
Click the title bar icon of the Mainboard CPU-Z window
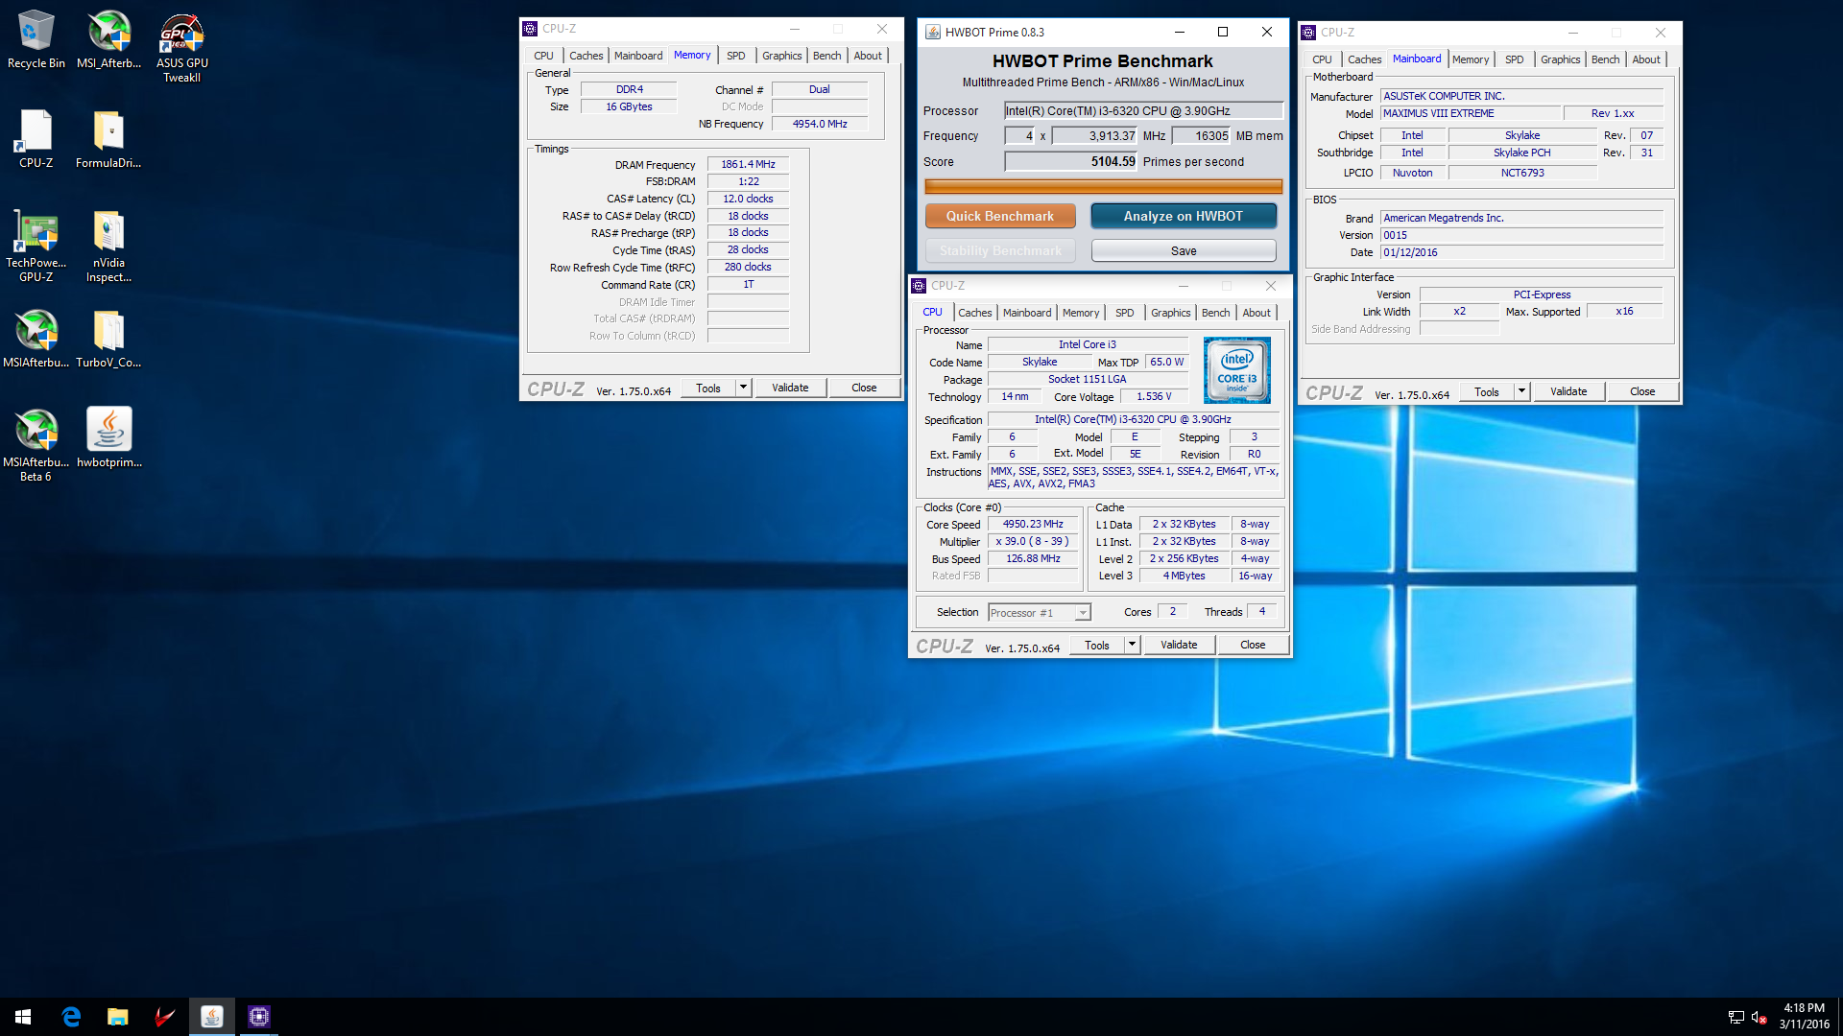click(x=1308, y=33)
